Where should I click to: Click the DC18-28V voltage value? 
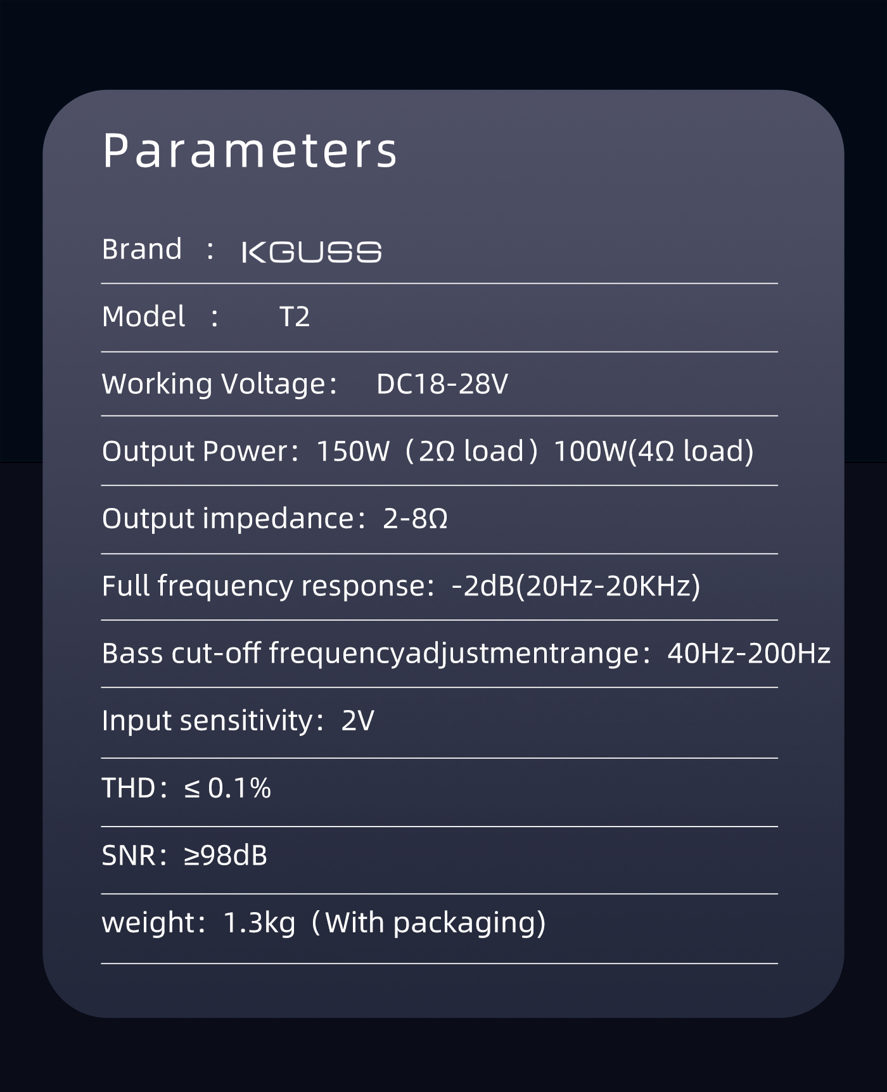pos(442,384)
